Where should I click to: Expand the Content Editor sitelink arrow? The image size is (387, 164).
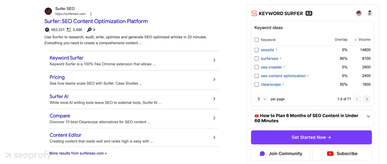point(214,137)
